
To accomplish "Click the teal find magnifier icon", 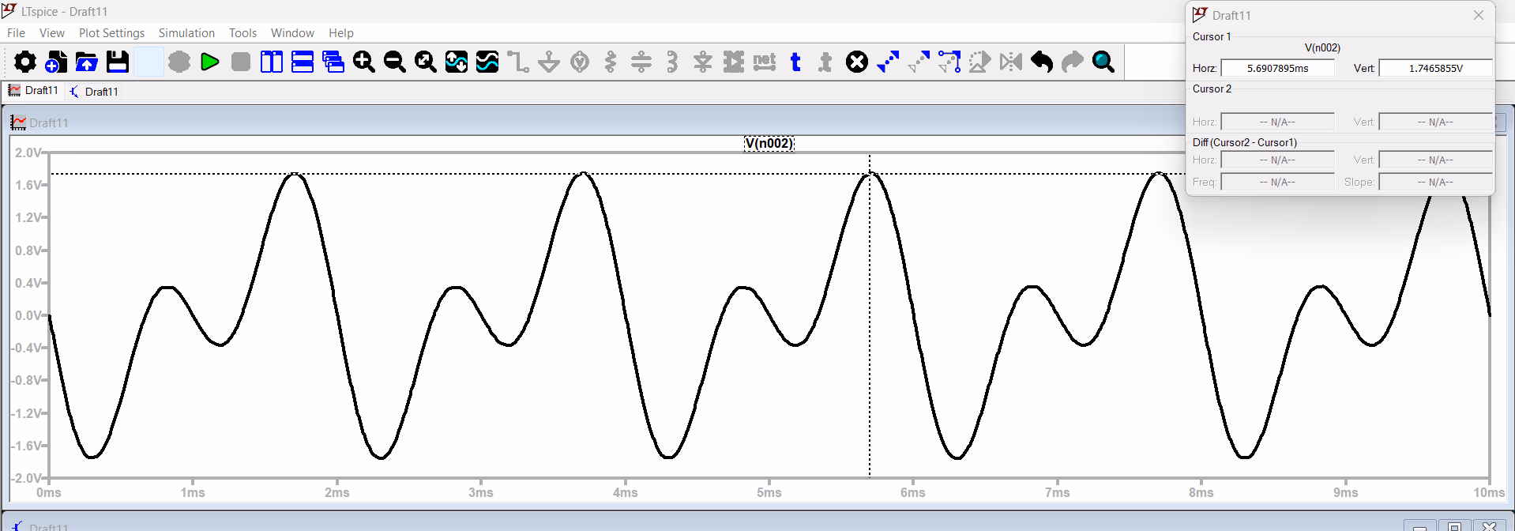I will tap(1103, 62).
